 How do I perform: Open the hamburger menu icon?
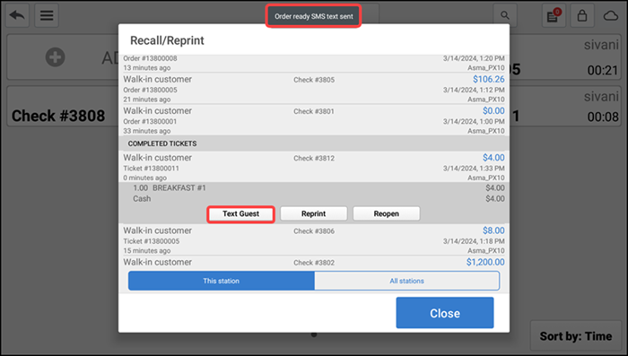[47, 15]
